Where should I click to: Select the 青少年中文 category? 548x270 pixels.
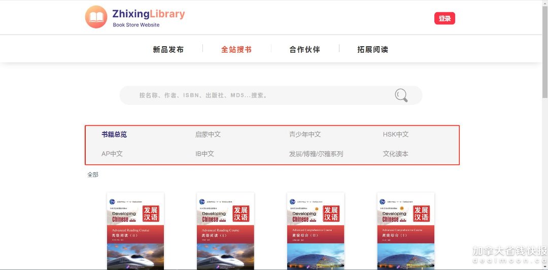pos(305,134)
